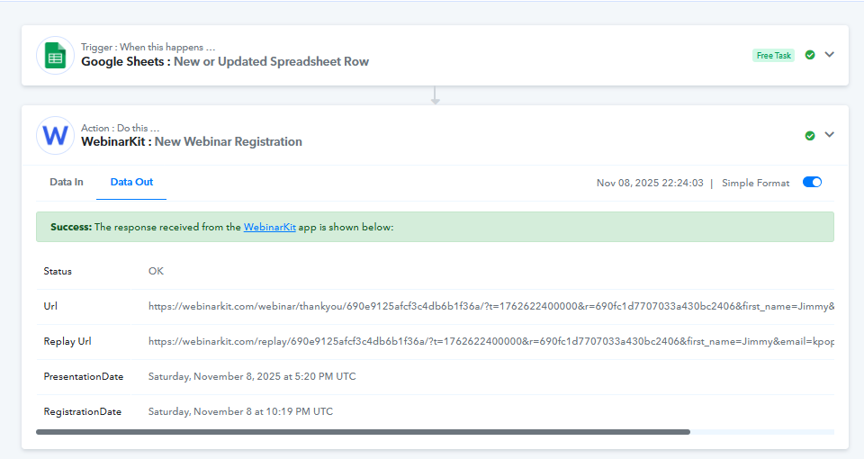864x459 pixels.
Task: Click the Status value OK
Action: pos(156,271)
